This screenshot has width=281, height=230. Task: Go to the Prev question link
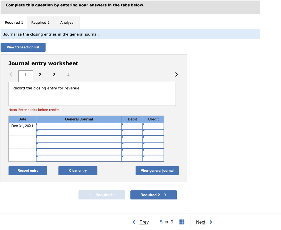144,222
